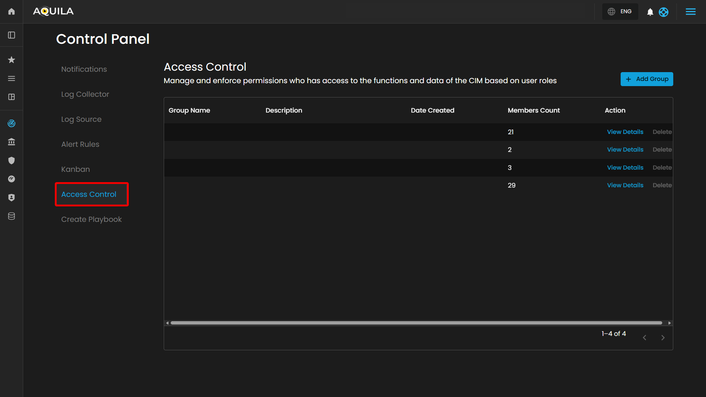Click the home icon in top-left corner
Viewport: 706px width, 397px height.
coord(11,11)
